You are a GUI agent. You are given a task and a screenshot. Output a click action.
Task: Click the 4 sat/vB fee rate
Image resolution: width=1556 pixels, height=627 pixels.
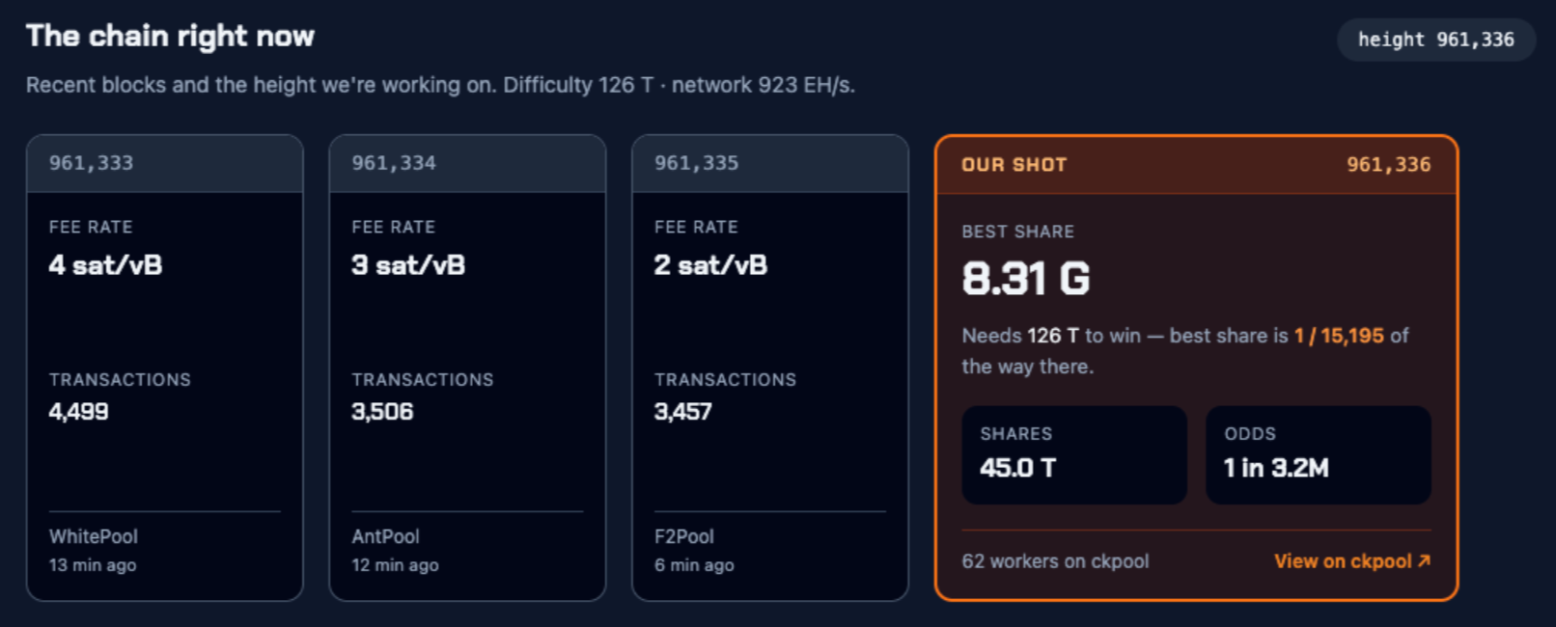[x=106, y=265]
